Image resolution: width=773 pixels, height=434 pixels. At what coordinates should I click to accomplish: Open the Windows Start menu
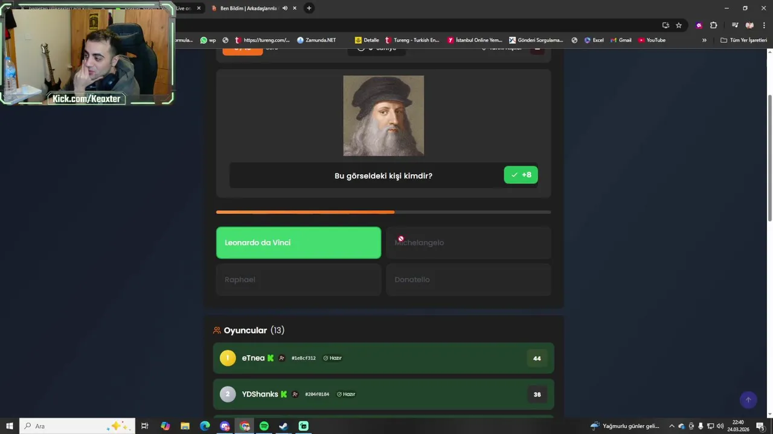click(x=10, y=426)
